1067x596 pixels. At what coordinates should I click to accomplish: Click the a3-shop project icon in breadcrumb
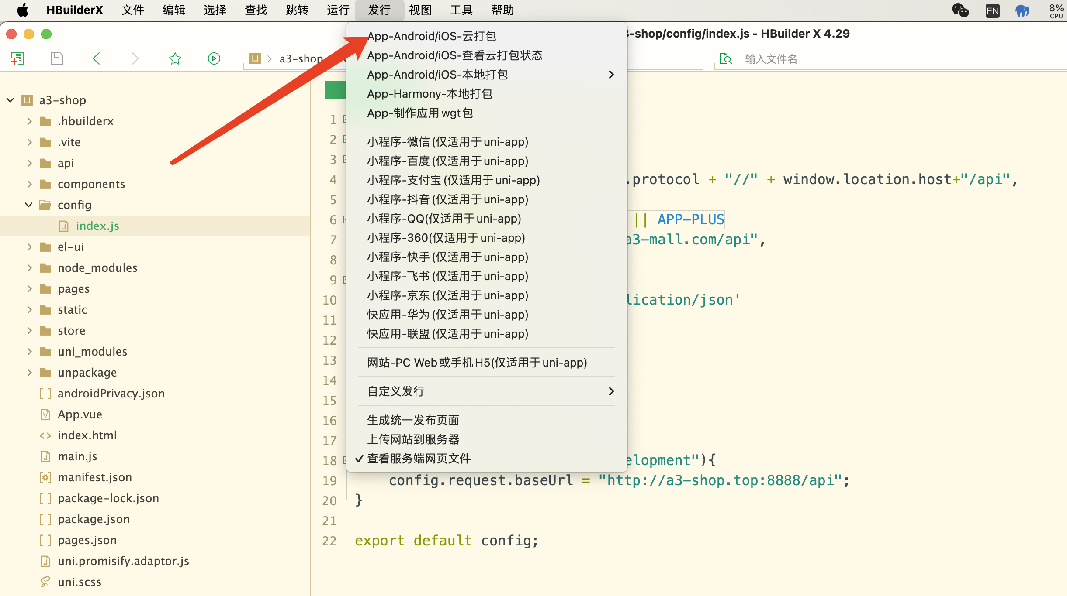tap(255, 58)
